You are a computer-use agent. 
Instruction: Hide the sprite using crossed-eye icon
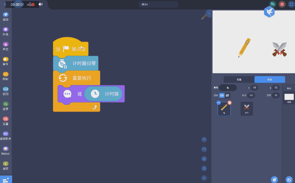point(227,95)
